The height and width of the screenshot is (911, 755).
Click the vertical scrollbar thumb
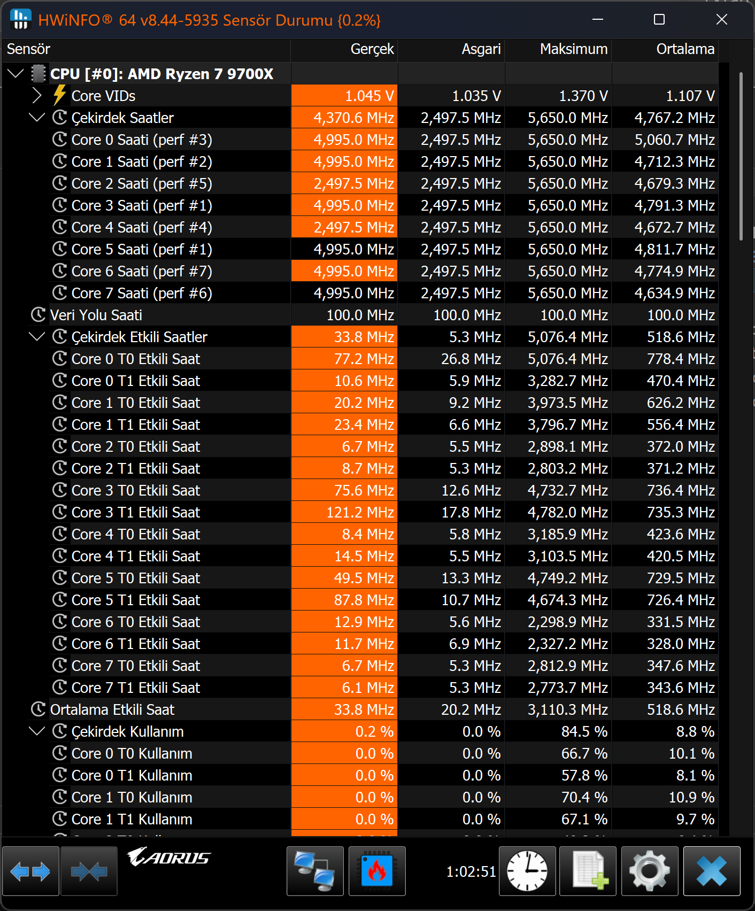point(741,156)
